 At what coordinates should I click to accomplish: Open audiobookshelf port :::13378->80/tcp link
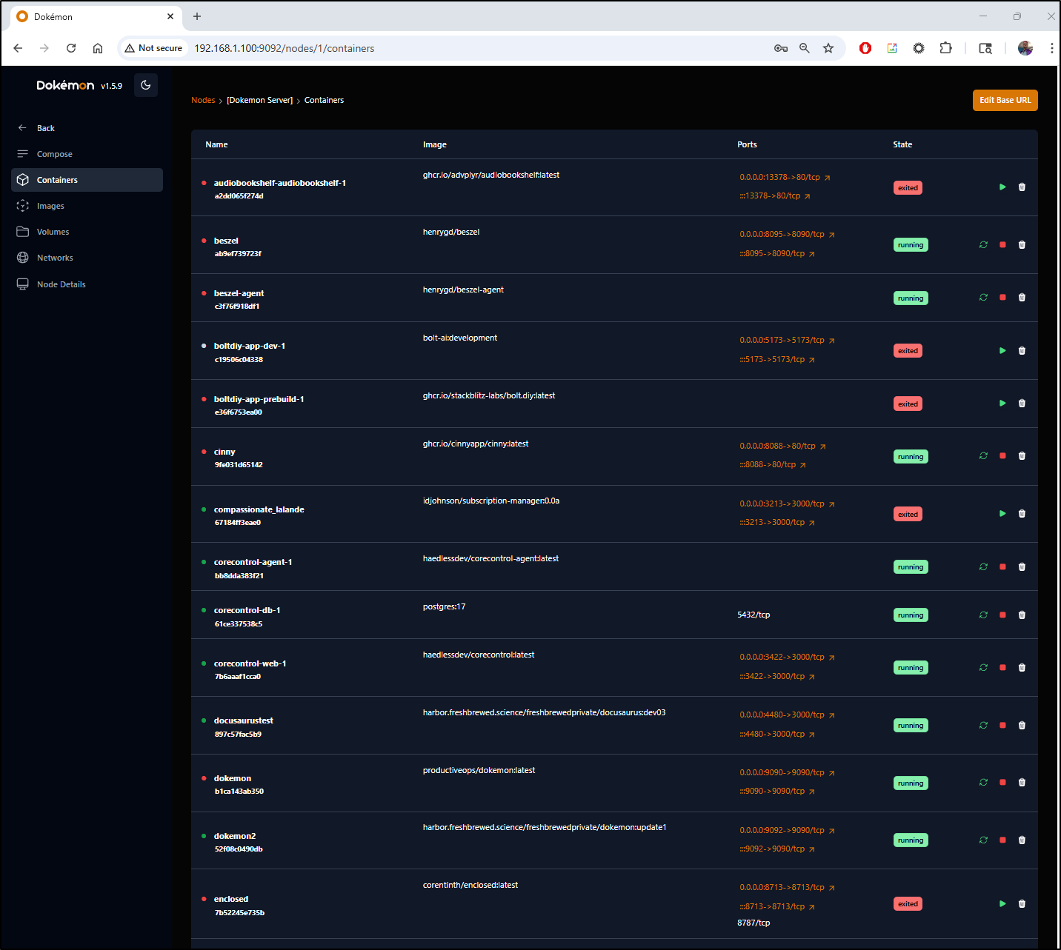775,196
